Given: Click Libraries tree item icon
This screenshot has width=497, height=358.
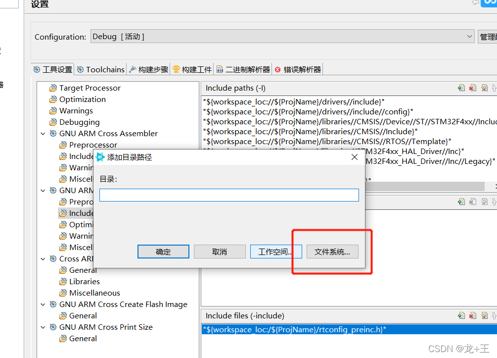Looking at the screenshot, I should tap(63, 282).
